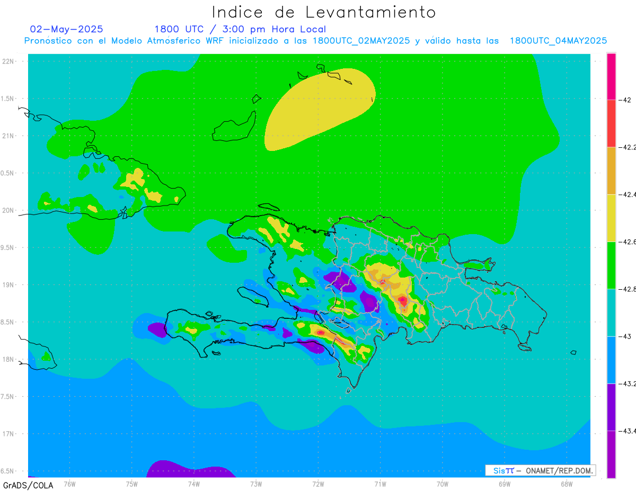Click the blue band in the color scale
Screen dimensions: 636x491
tap(611, 360)
